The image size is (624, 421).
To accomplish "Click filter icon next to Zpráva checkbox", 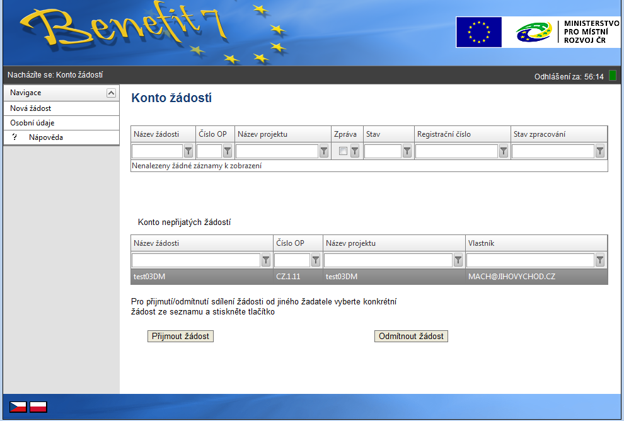I will 355,151.
